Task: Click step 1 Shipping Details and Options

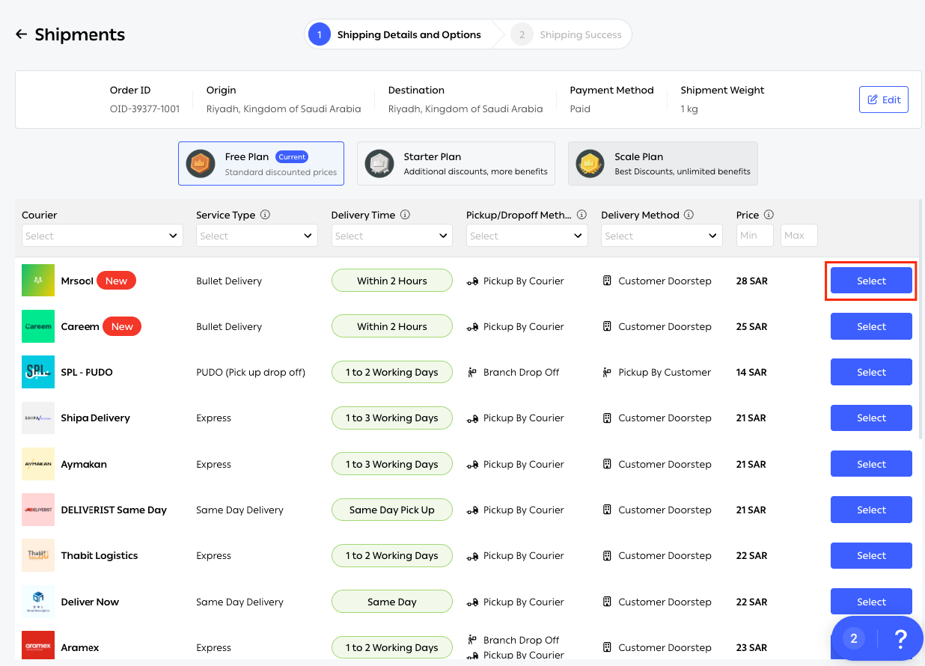Action: pos(397,34)
